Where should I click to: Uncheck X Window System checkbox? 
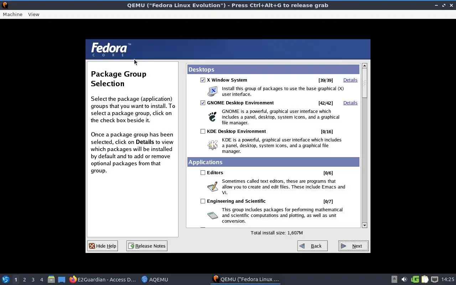pos(203,80)
